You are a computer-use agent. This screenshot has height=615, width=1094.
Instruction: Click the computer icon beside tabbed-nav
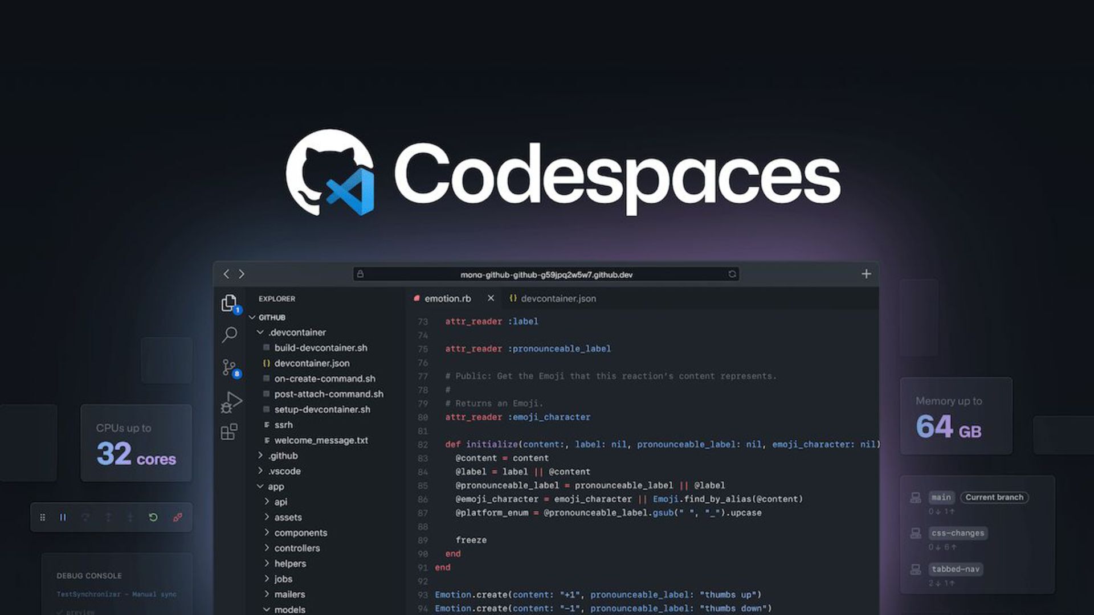click(916, 569)
